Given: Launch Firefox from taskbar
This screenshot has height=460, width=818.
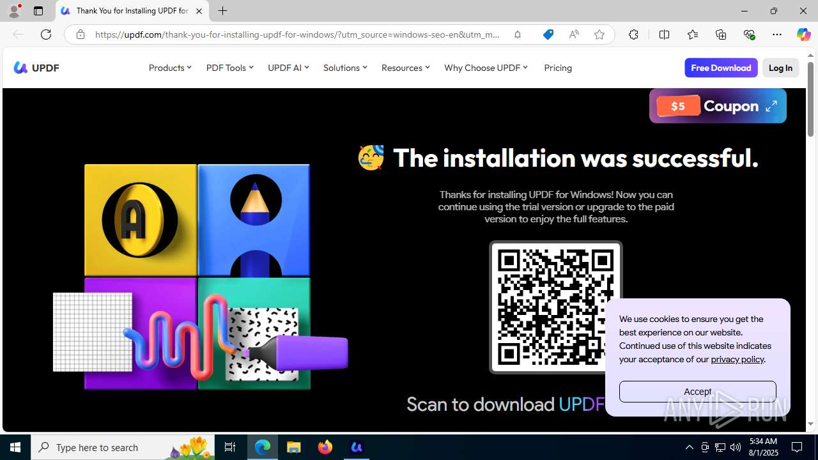Looking at the screenshot, I should [x=325, y=447].
